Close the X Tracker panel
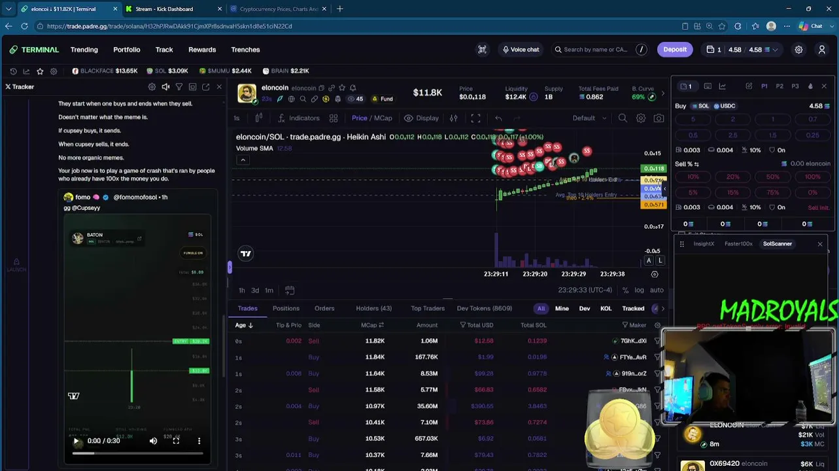The image size is (839, 471). point(219,87)
